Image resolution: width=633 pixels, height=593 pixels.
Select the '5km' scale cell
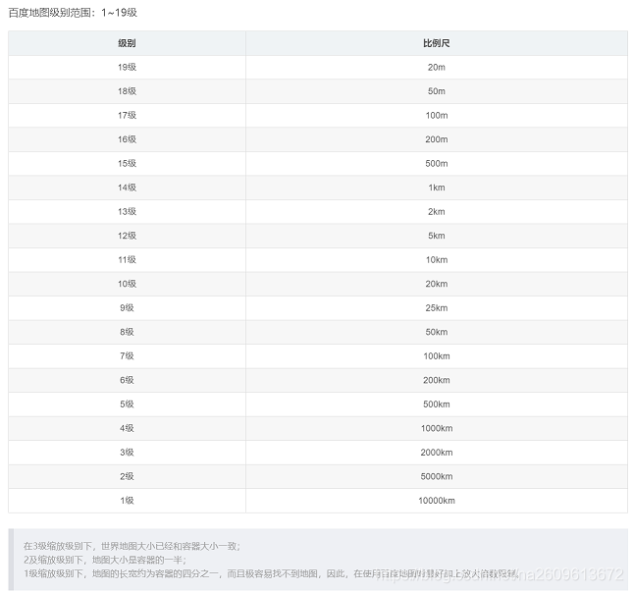[437, 236]
